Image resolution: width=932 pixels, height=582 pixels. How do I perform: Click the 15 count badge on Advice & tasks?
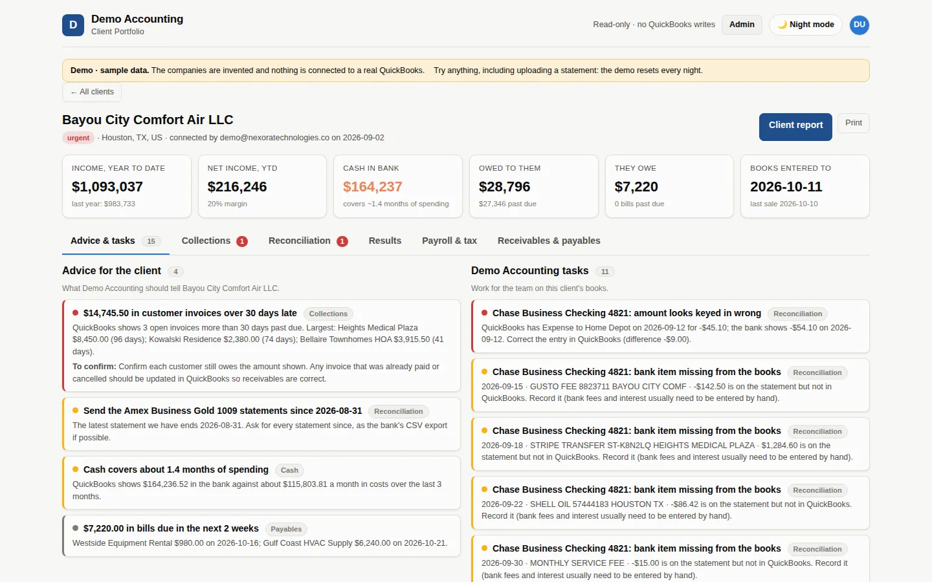(x=151, y=241)
